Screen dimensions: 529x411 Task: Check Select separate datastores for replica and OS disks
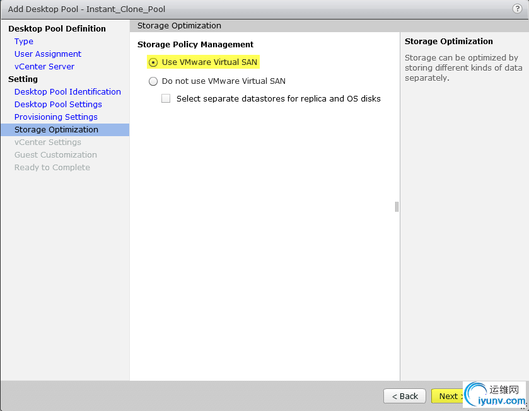(x=166, y=98)
